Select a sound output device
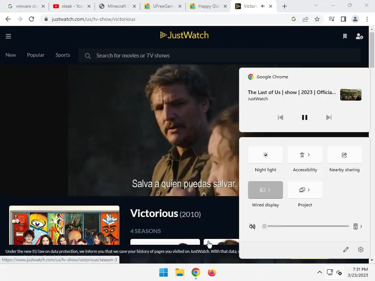Image resolution: width=375 pixels, height=281 pixels. coord(358,226)
